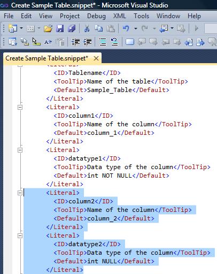Viewport: 217px width, 274px height.
Task: Open the Debug menu
Action: tap(96, 16)
